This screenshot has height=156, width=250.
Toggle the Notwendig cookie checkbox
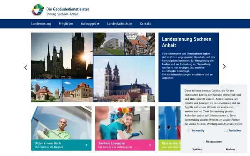coord(189,131)
